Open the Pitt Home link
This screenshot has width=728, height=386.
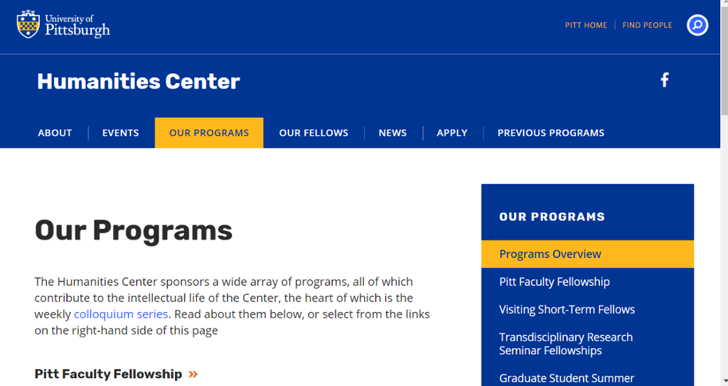coord(586,26)
